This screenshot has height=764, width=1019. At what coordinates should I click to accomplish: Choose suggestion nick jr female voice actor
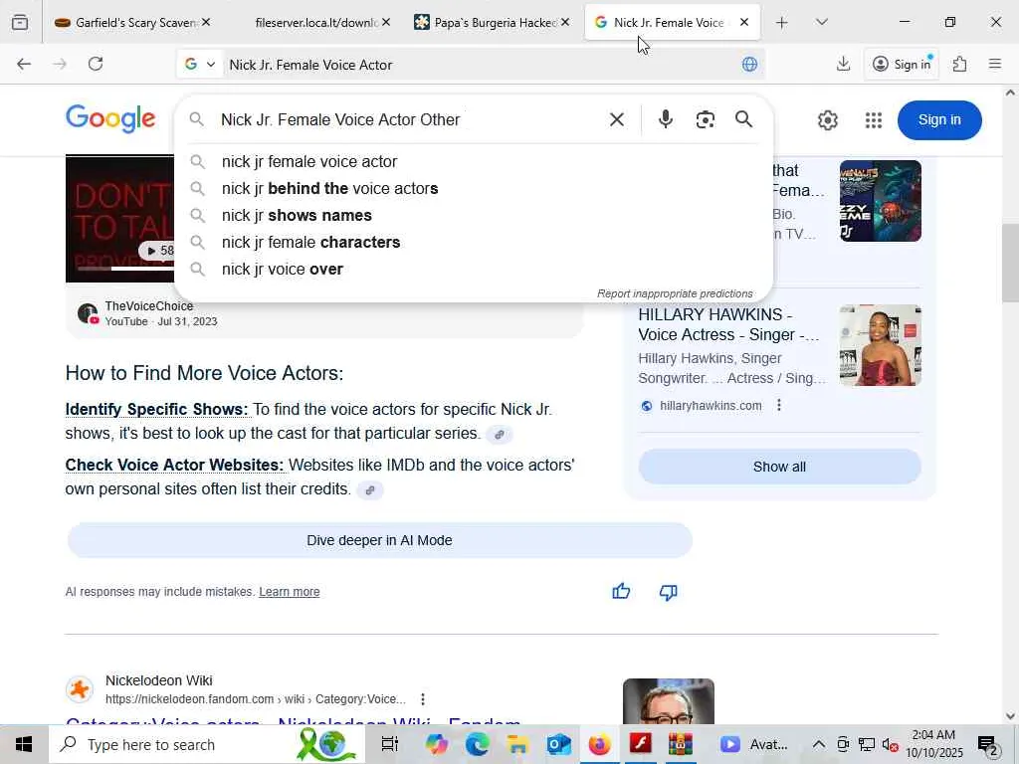coord(473,161)
